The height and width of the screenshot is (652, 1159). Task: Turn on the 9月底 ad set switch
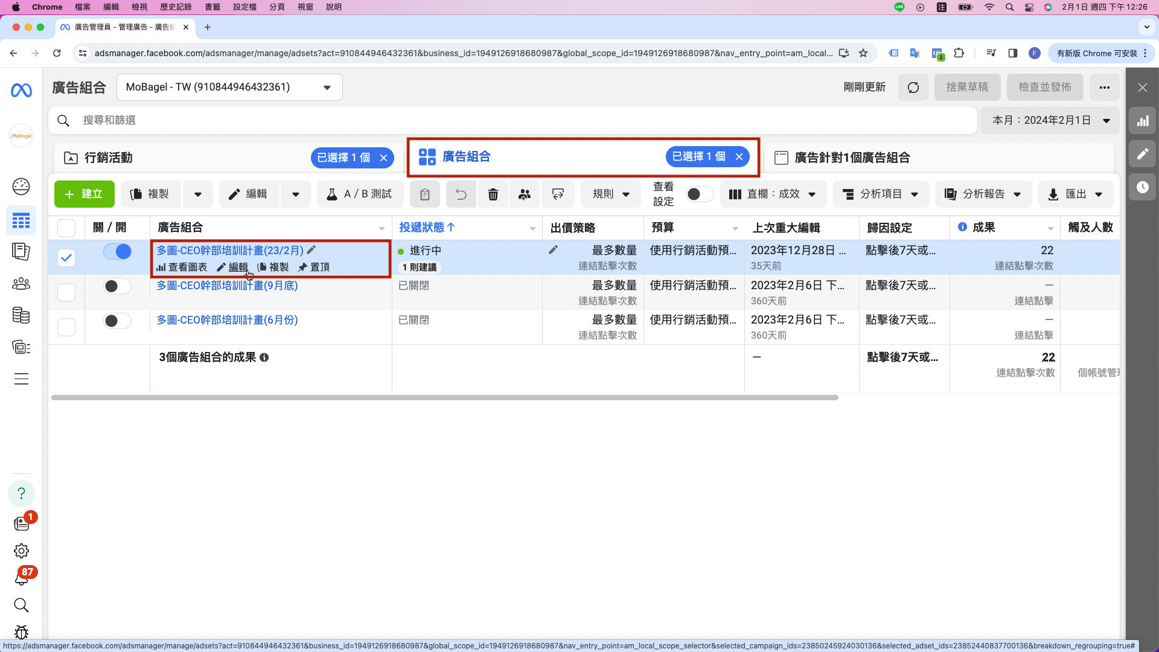coord(117,286)
